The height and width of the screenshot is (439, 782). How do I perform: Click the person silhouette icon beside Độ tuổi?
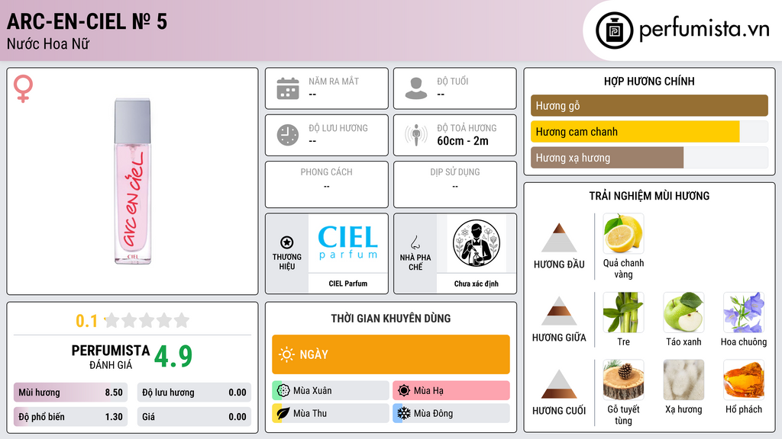416,88
